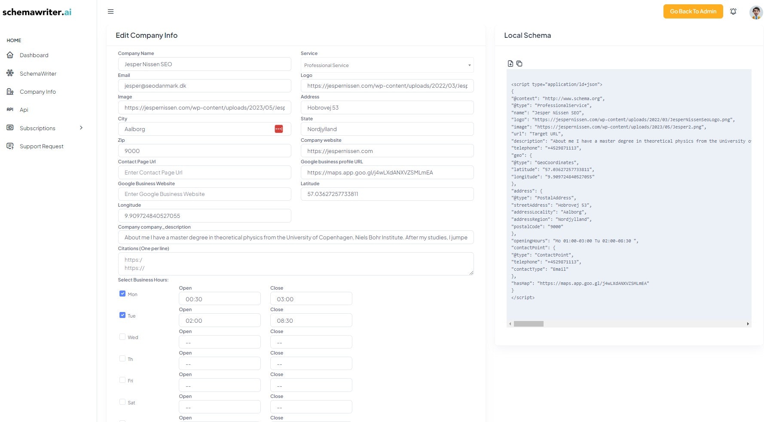764x422 pixels.
Task: Click the Wed Open time field
Action: [220, 342]
